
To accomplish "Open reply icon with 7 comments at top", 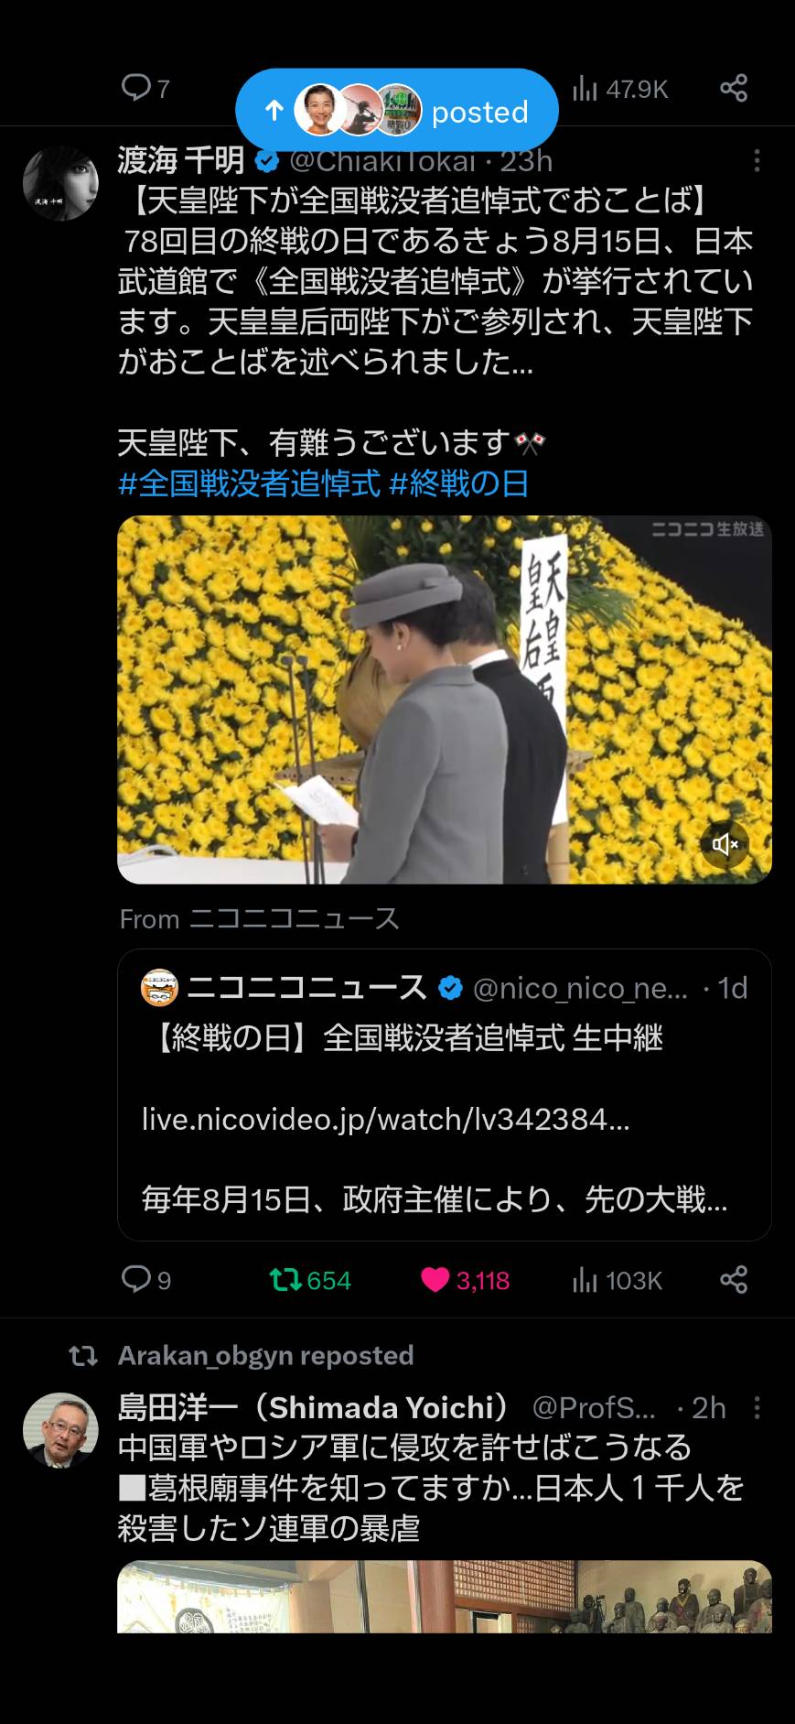I will (x=146, y=88).
